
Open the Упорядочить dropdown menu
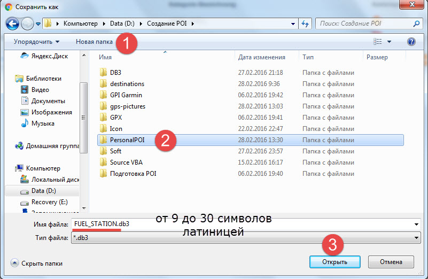pos(36,42)
